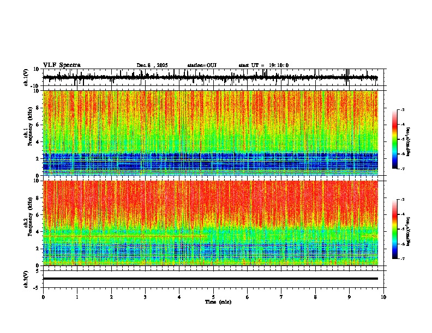The height and width of the screenshot is (333, 432).
Task: Click the "ch.1(V)" vertical axis label
Action: click(26, 77)
